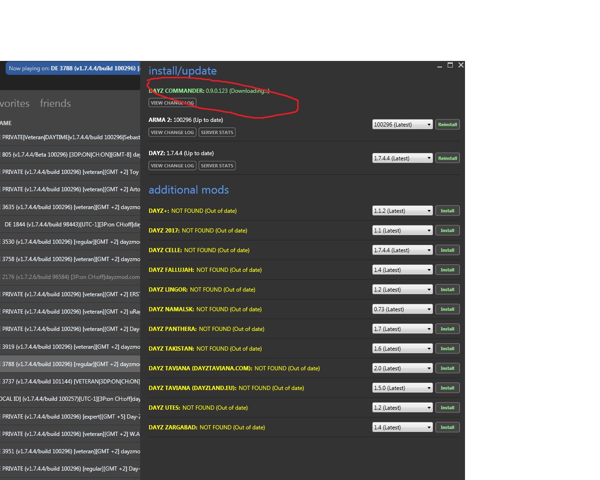Install DAYZ PANTHERA mod
Screen dimensions: 600x480
tap(448, 329)
